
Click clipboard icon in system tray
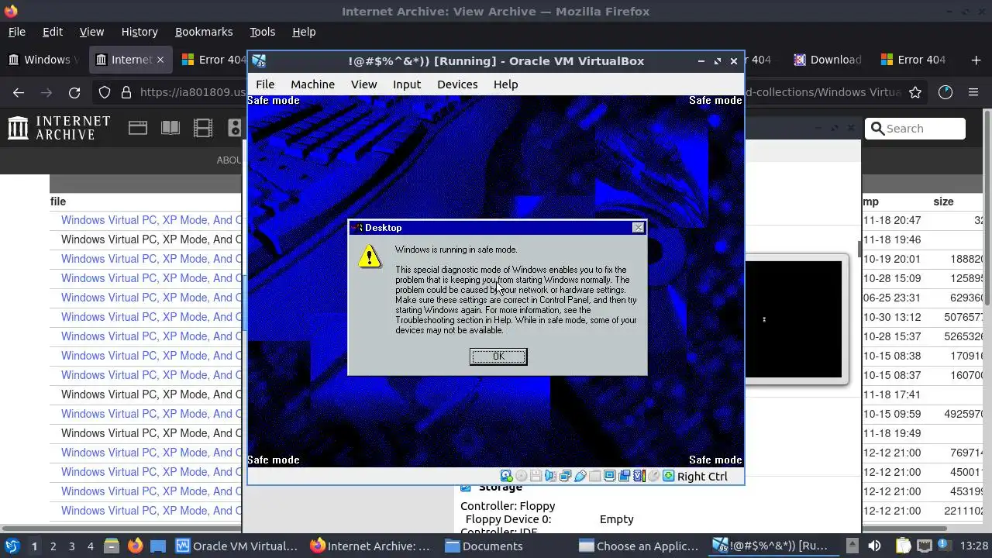[903, 546]
